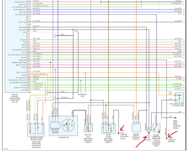Select the IDLE AIR CNTRL VALVE label
This screenshot has width=187, height=151.
(17, 55)
